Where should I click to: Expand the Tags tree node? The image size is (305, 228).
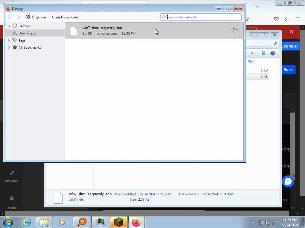[x=9, y=40]
